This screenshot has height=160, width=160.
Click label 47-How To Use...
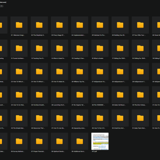[x=58, y=128]
